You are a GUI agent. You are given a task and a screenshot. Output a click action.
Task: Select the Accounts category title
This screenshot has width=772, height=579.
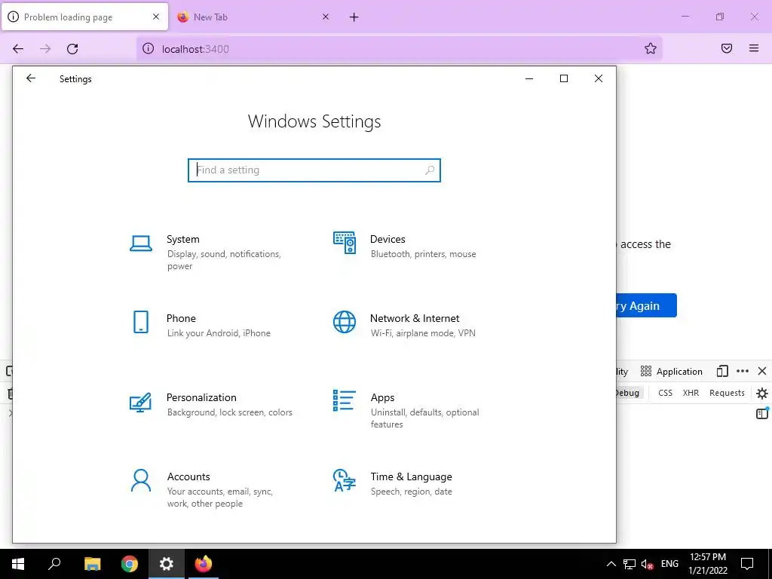pyautogui.click(x=188, y=476)
